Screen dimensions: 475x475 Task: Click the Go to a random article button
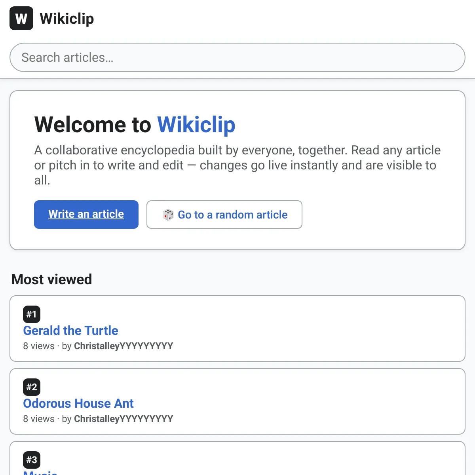point(224,215)
